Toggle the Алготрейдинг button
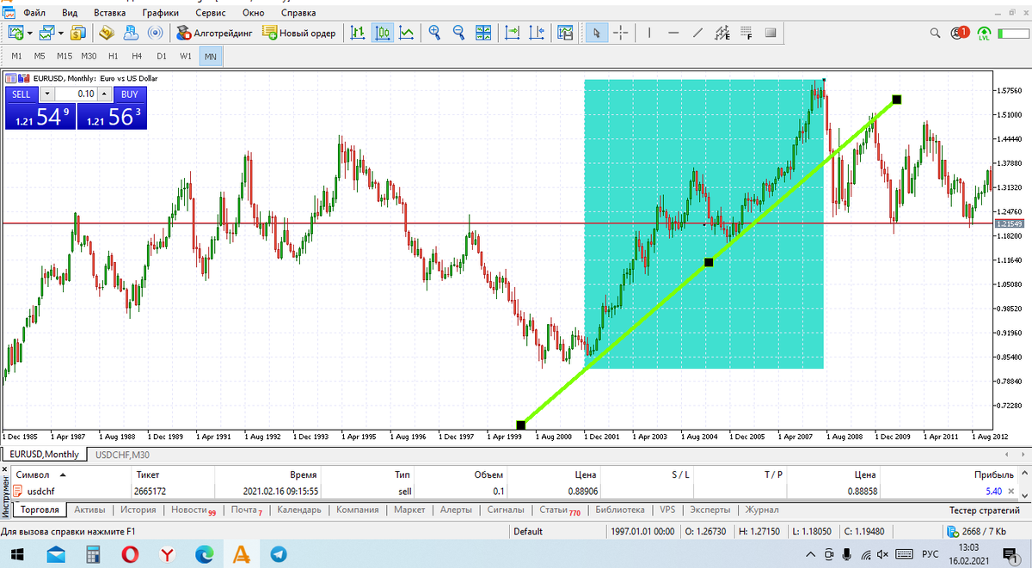 (215, 33)
